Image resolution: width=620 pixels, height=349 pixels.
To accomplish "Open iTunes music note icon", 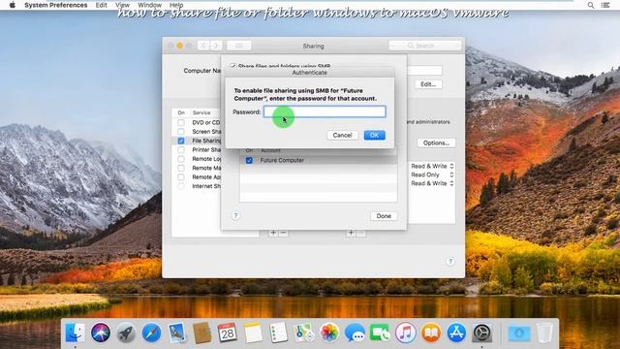I will click(406, 333).
